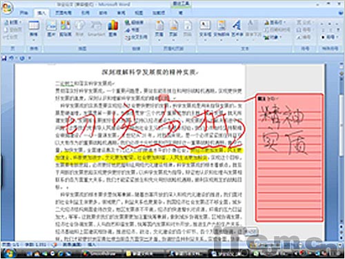This screenshot has width=345, height=259.
Task: Click the language indicator in the status bar
Action: [x=72, y=244]
